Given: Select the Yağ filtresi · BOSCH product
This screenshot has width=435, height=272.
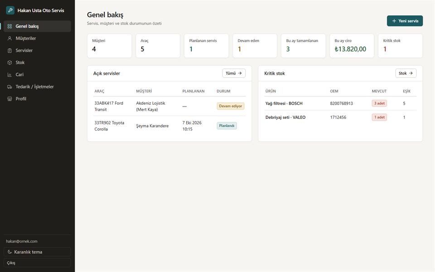Looking at the screenshot, I should pos(284,103).
